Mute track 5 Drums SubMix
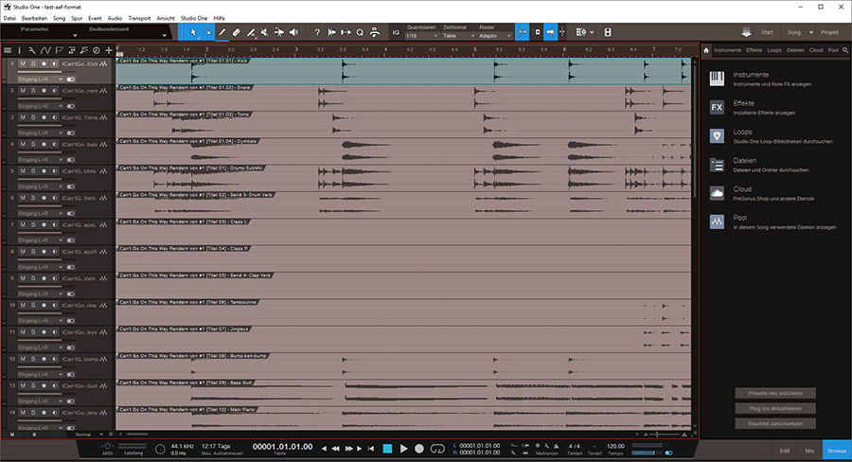The width and height of the screenshot is (852, 462). click(23, 170)
